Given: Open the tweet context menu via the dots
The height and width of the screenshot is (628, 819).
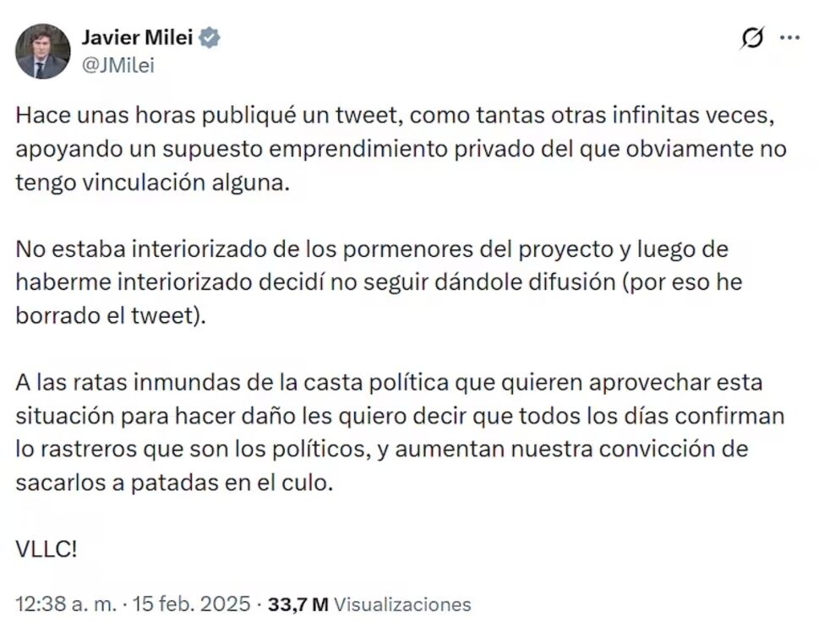Looking at the screenshot, I should [791, 37].
